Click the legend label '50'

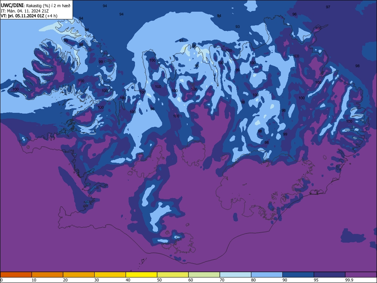tap(159, 280)
